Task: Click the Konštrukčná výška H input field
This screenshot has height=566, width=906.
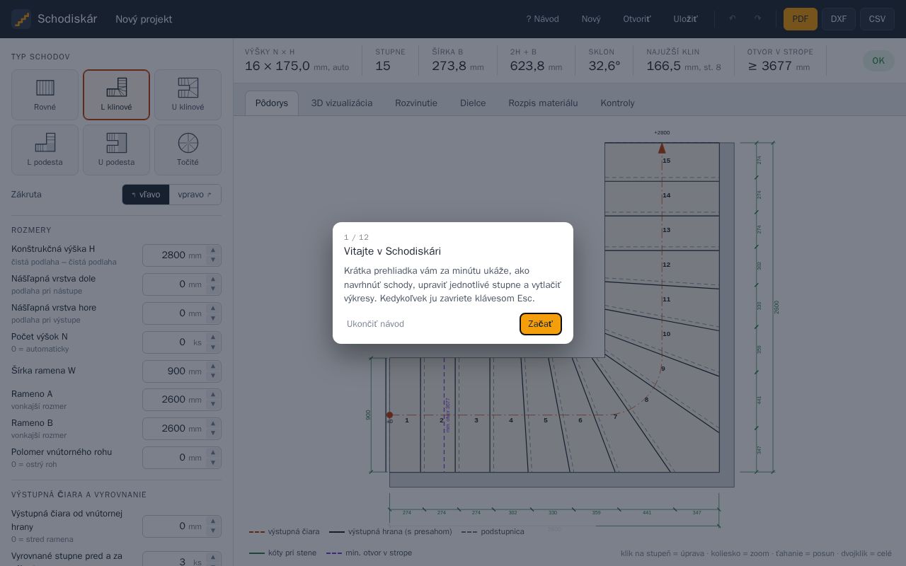Action: pos(182,255)
